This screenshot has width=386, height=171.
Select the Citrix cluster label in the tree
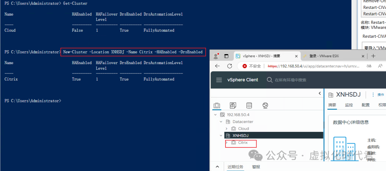[243, 142]
